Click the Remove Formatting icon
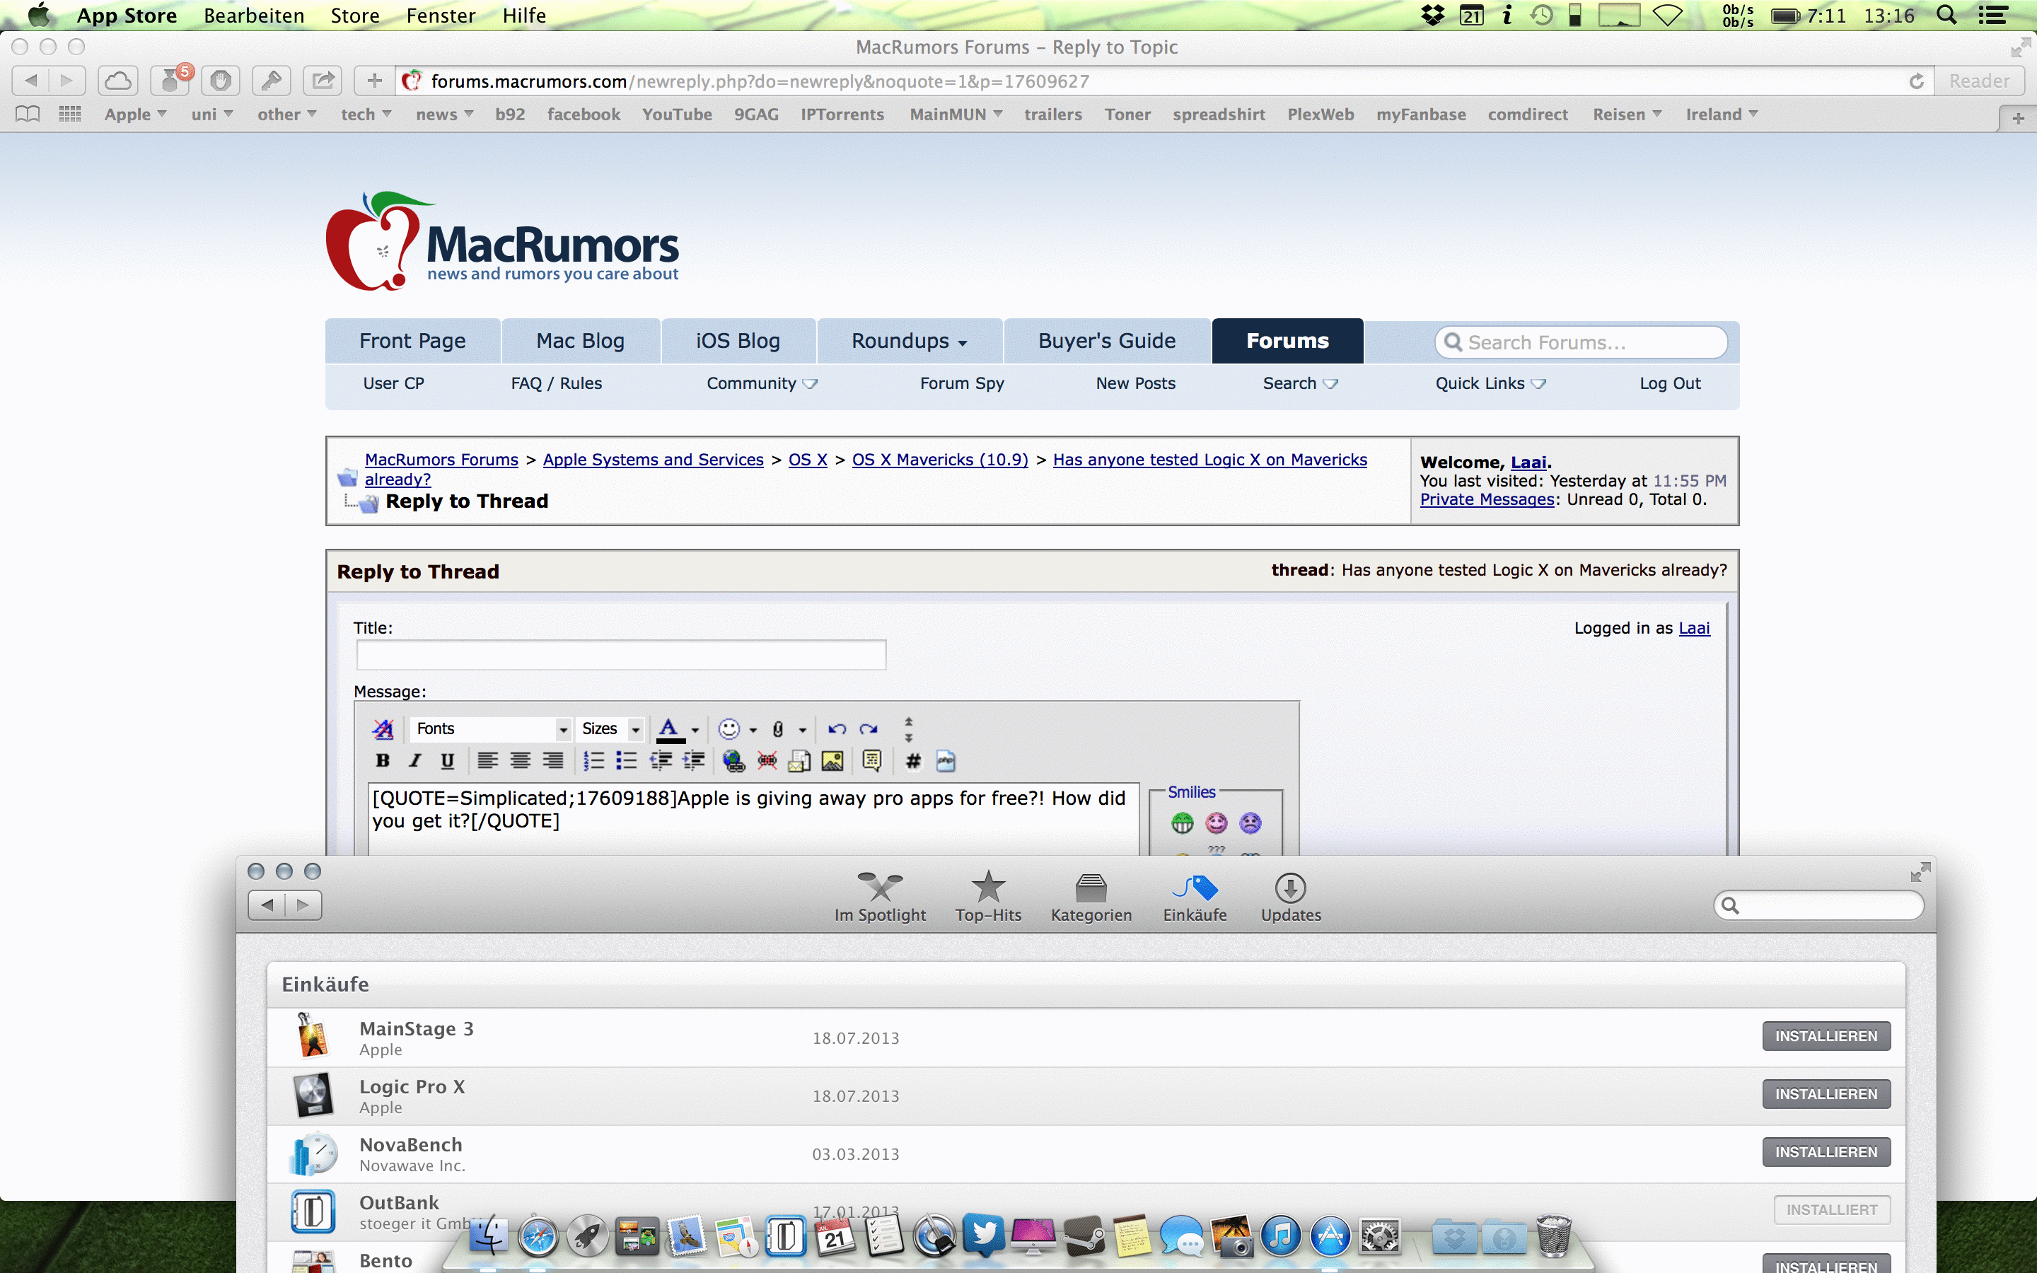The width and height of the screenshot is (2037, 1273). point(383,729)
